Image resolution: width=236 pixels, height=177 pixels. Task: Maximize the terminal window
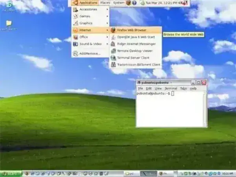199,82
